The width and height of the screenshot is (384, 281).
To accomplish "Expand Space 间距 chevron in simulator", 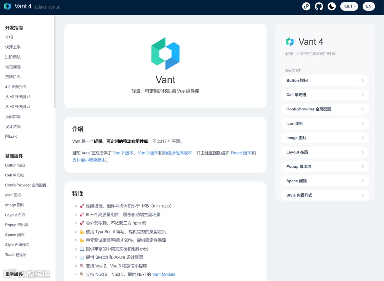I will (x=363, y=181).
